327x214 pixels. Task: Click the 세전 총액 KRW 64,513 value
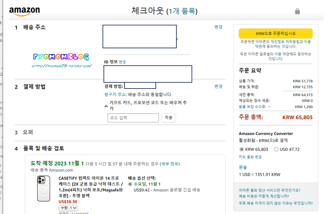point(302,95)
